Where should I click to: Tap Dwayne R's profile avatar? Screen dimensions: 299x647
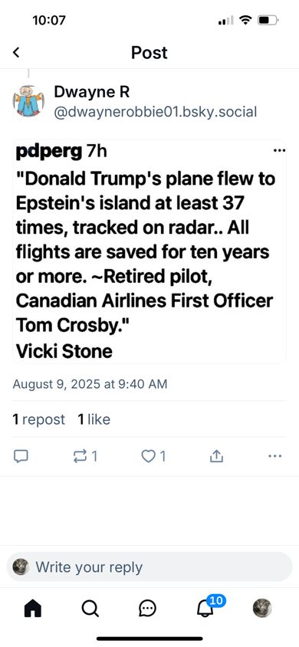coord(28,101)
